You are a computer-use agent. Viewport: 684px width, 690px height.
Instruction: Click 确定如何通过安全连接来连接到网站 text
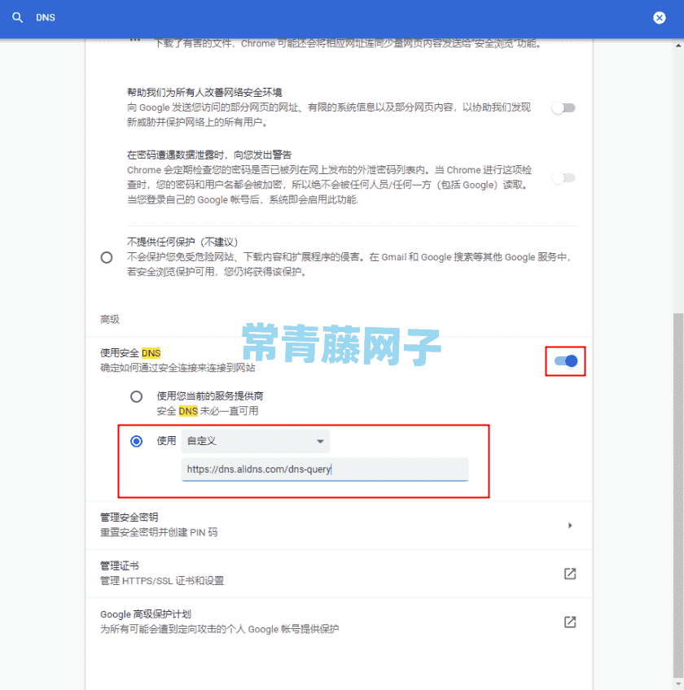click(178, 368)
